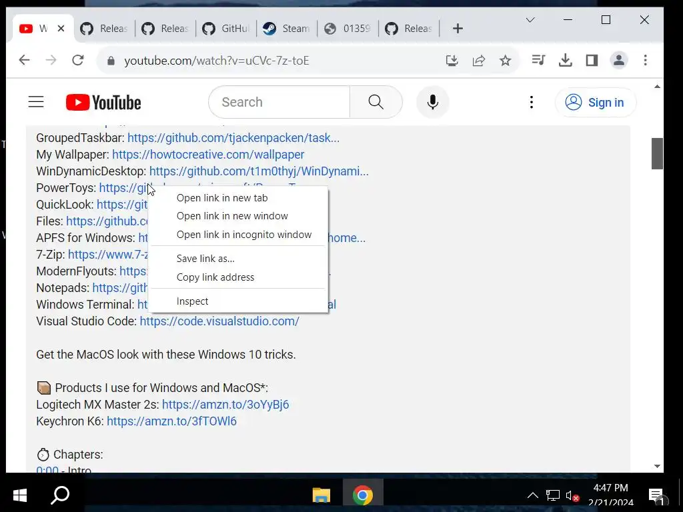Click the forward navigation arrow
Viewport: 683px width, 512px height.
(51, 60)
